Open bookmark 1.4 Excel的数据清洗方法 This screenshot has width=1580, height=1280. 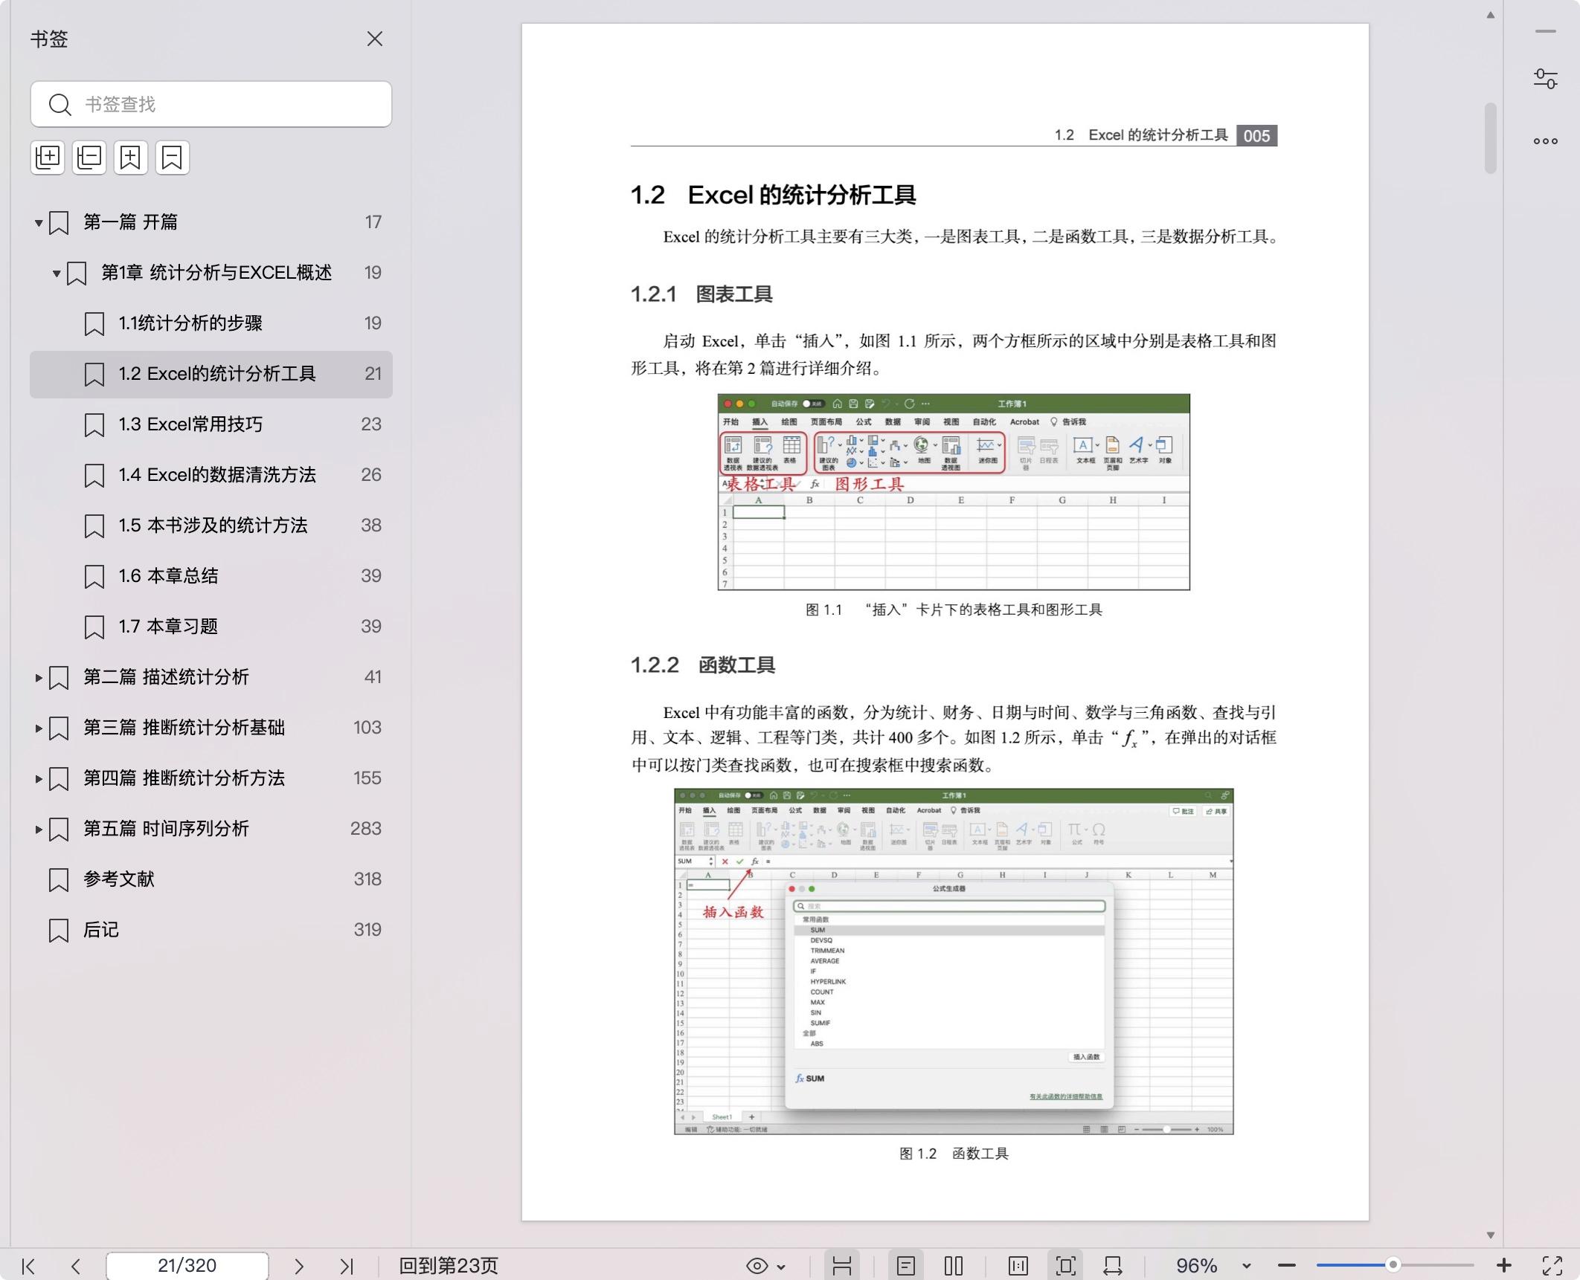[211, 475]
